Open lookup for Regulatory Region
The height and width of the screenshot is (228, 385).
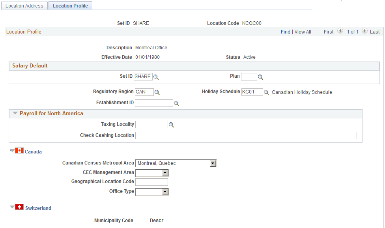tap(157, 93)
